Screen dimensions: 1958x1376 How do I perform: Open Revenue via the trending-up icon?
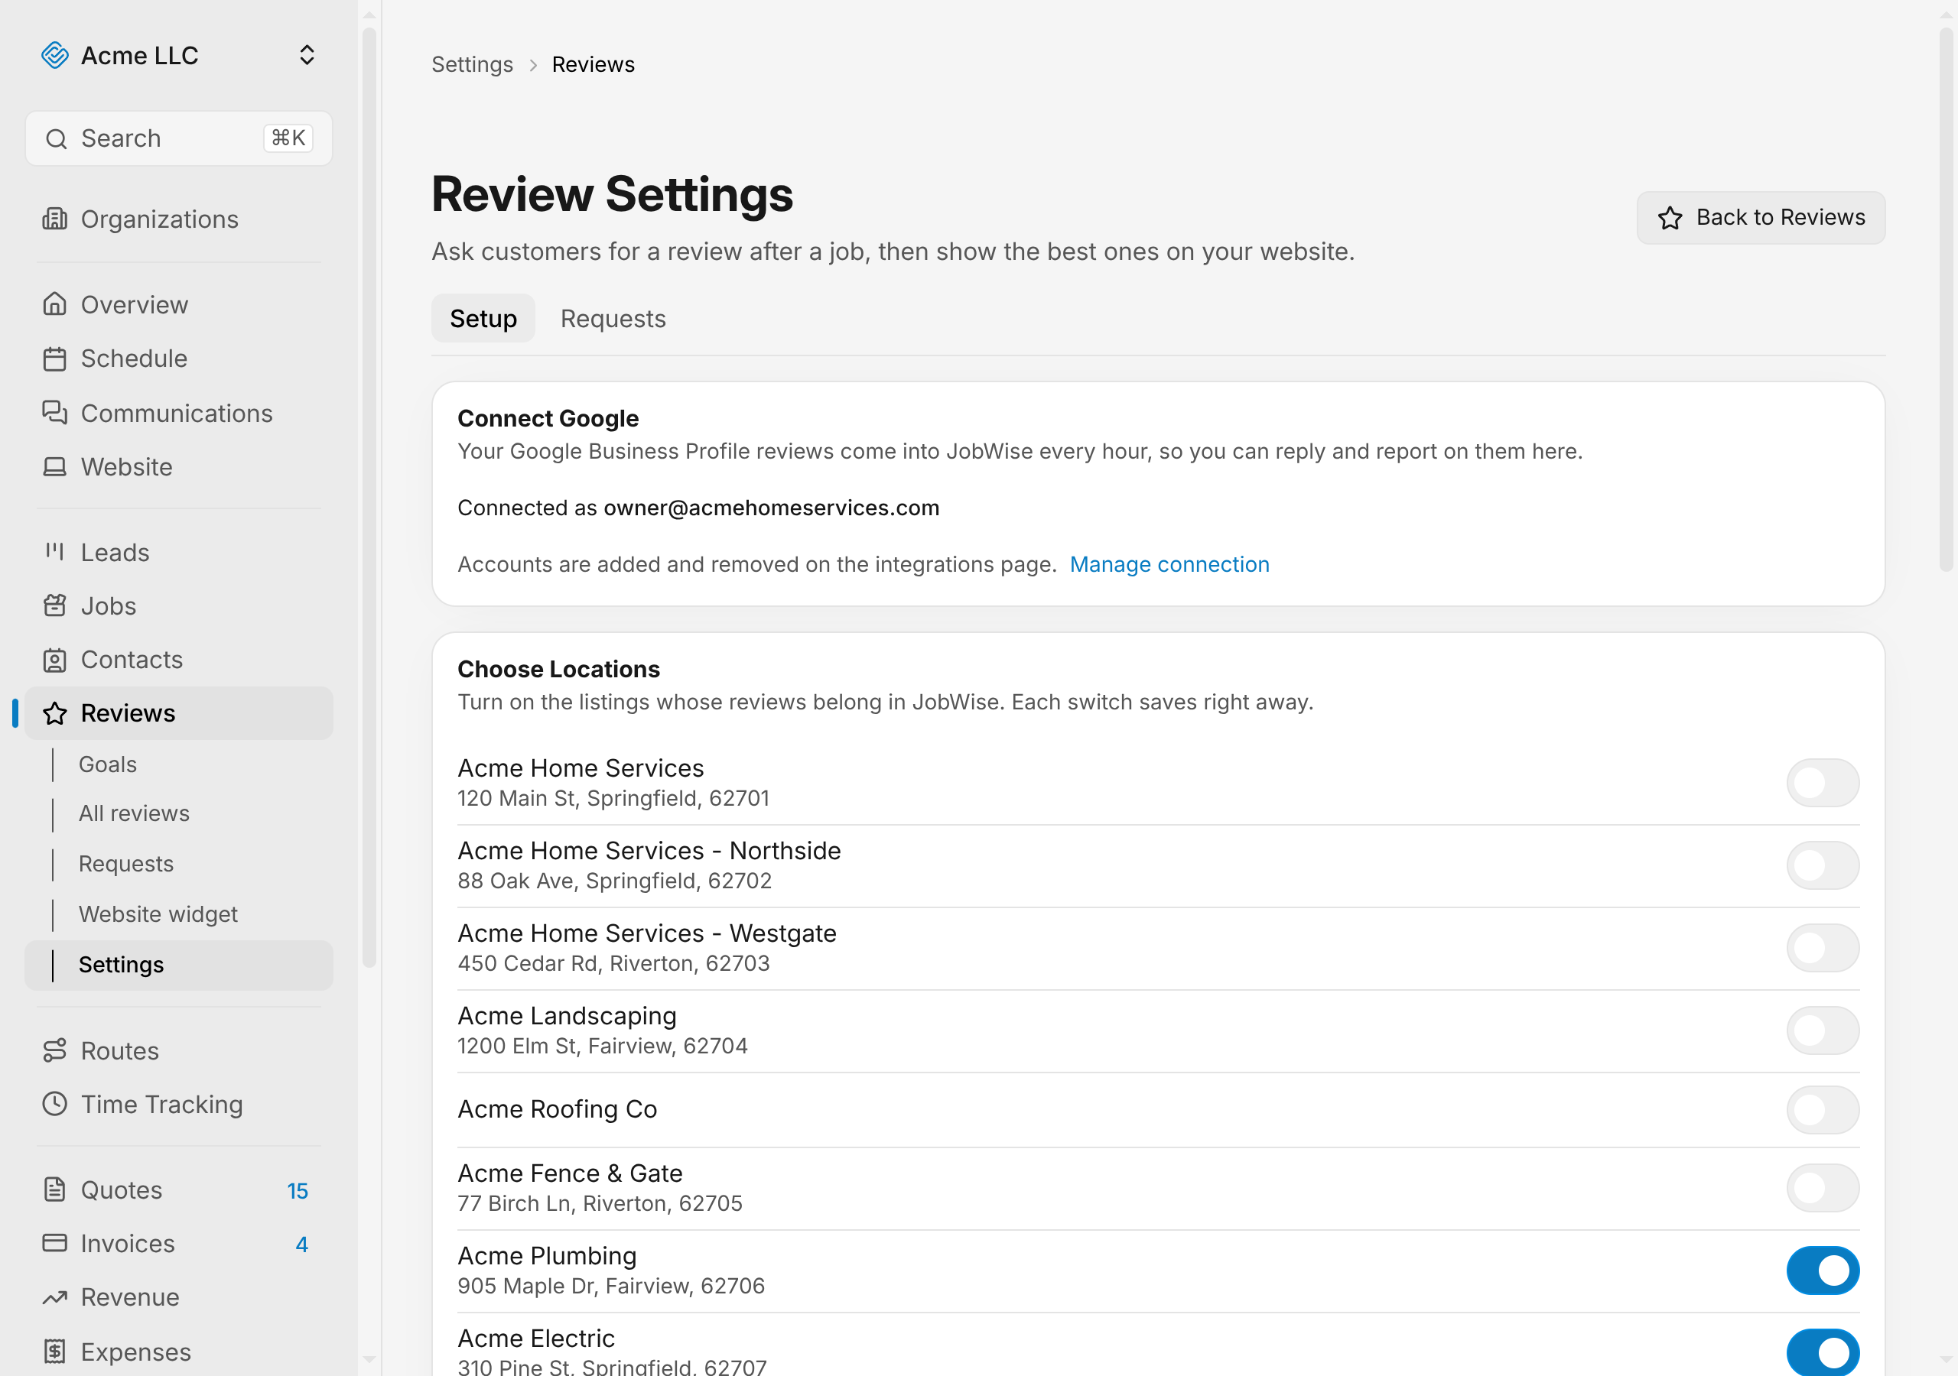click(x=54, y=1296)
